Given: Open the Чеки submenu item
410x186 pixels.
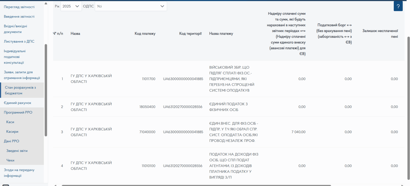Looking at the screenshot, I should point(10,160).
